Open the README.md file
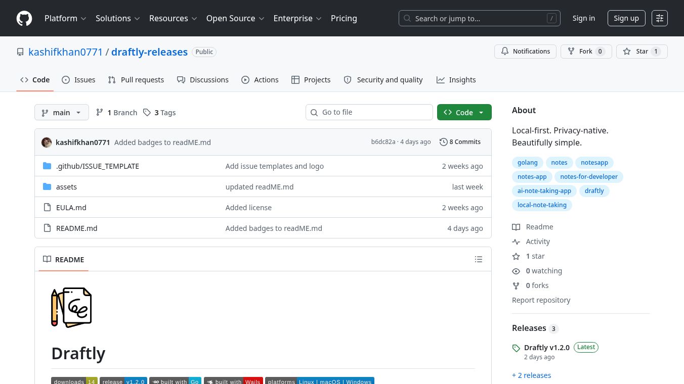This screenshot has height=384, width=684. (76, 228)
